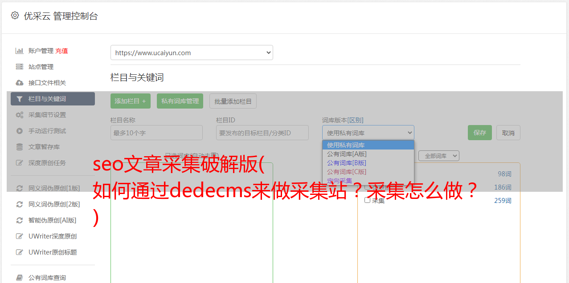The width and height of the screenshot is (569, 283).
Task: Click the refresh icon for 同义词伪原创[2版]
Action: point(20,204)
